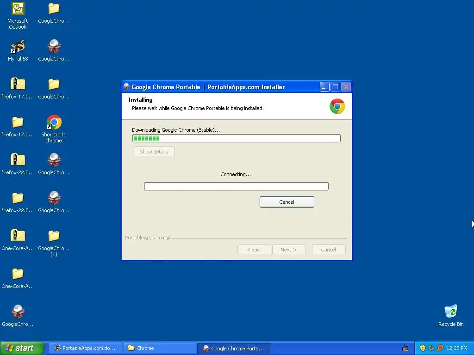Click the "Connecting..." status text
Image resolution: width=474 pixels, height=355 pixels.
[236, 174]
